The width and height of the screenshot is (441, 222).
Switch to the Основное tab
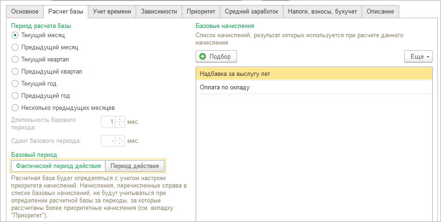point(25,11)
